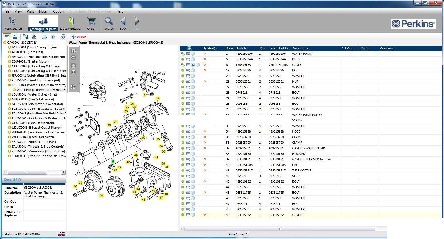Open the Options menu
The width and height of the screenshot is (444, 239).
point(59,11)
